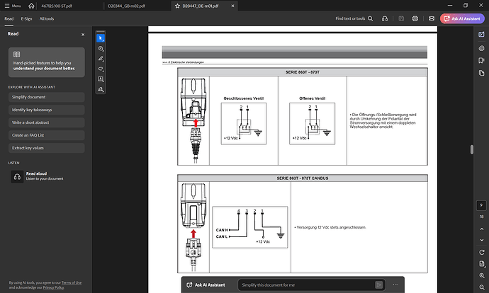Open All tools
Viewport: 489px width, 293px height.
[47, 18]
